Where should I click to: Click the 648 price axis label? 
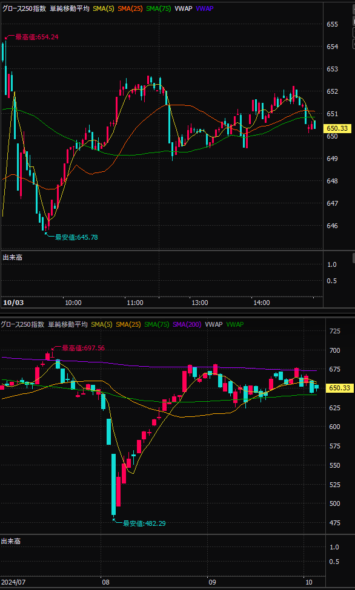332,181
